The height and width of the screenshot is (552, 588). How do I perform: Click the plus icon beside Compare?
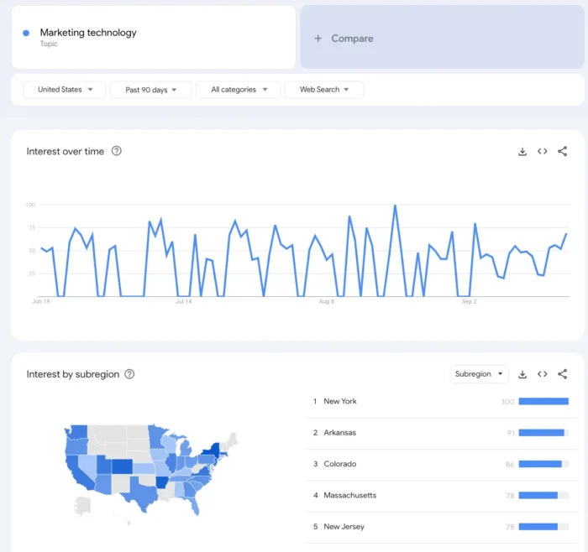[x=318, y=39]
